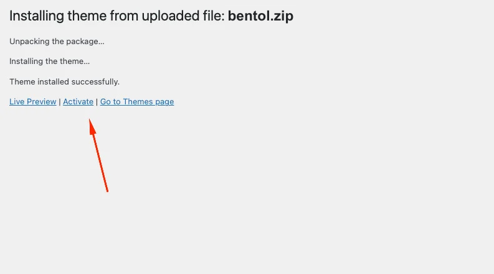
Task: Click the red arrow's tail end
Action: [107, 190]
